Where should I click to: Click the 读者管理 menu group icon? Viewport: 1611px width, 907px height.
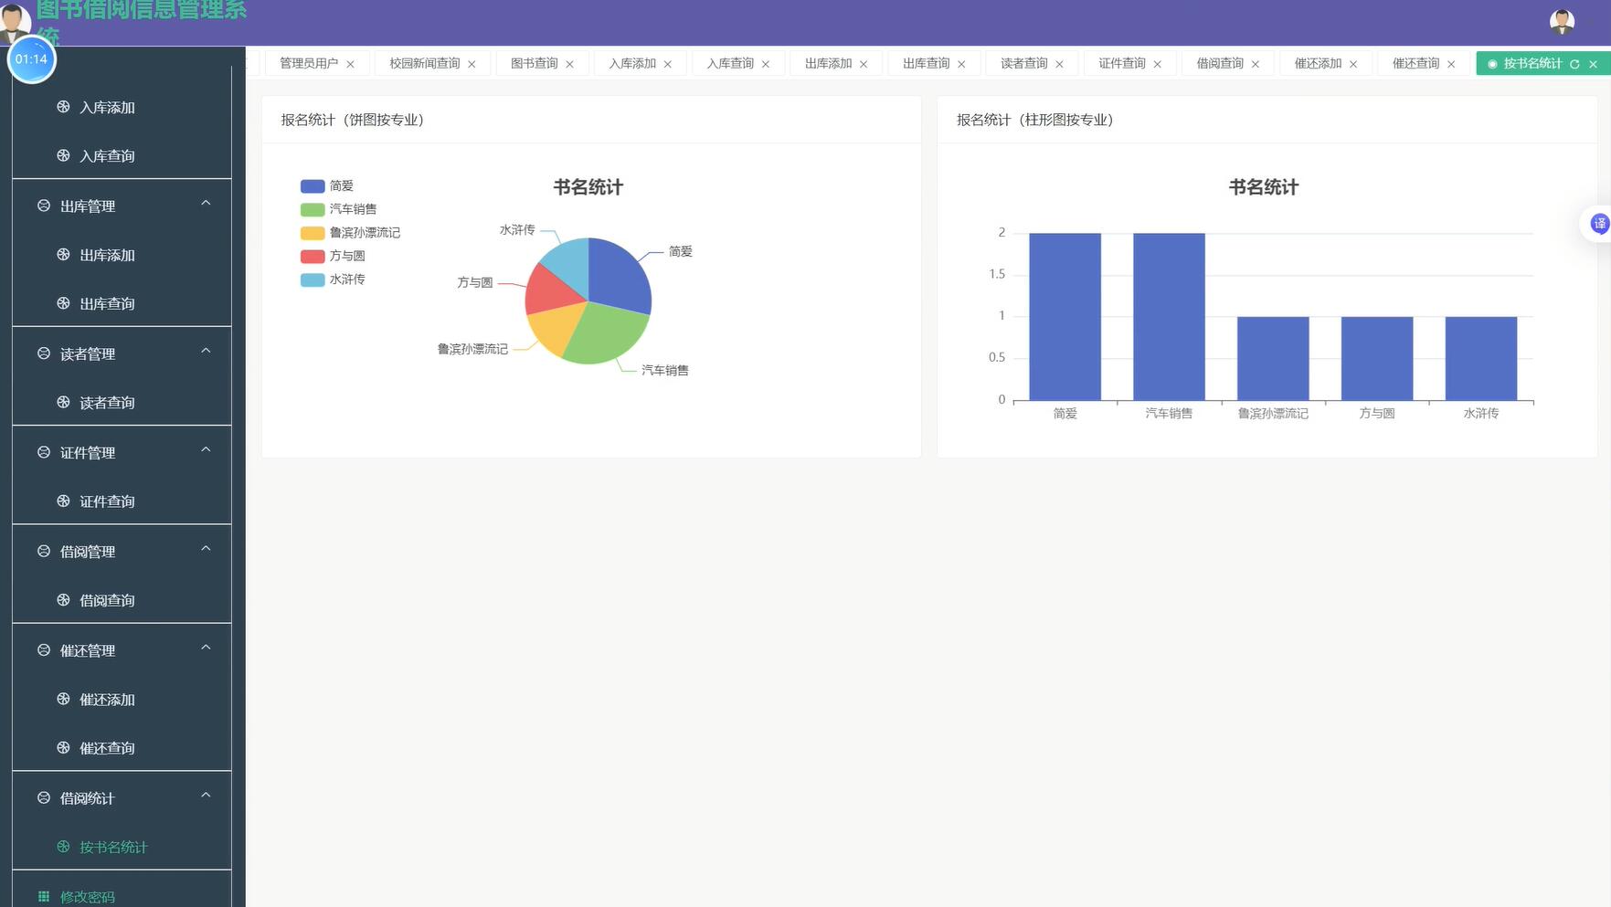43,353
